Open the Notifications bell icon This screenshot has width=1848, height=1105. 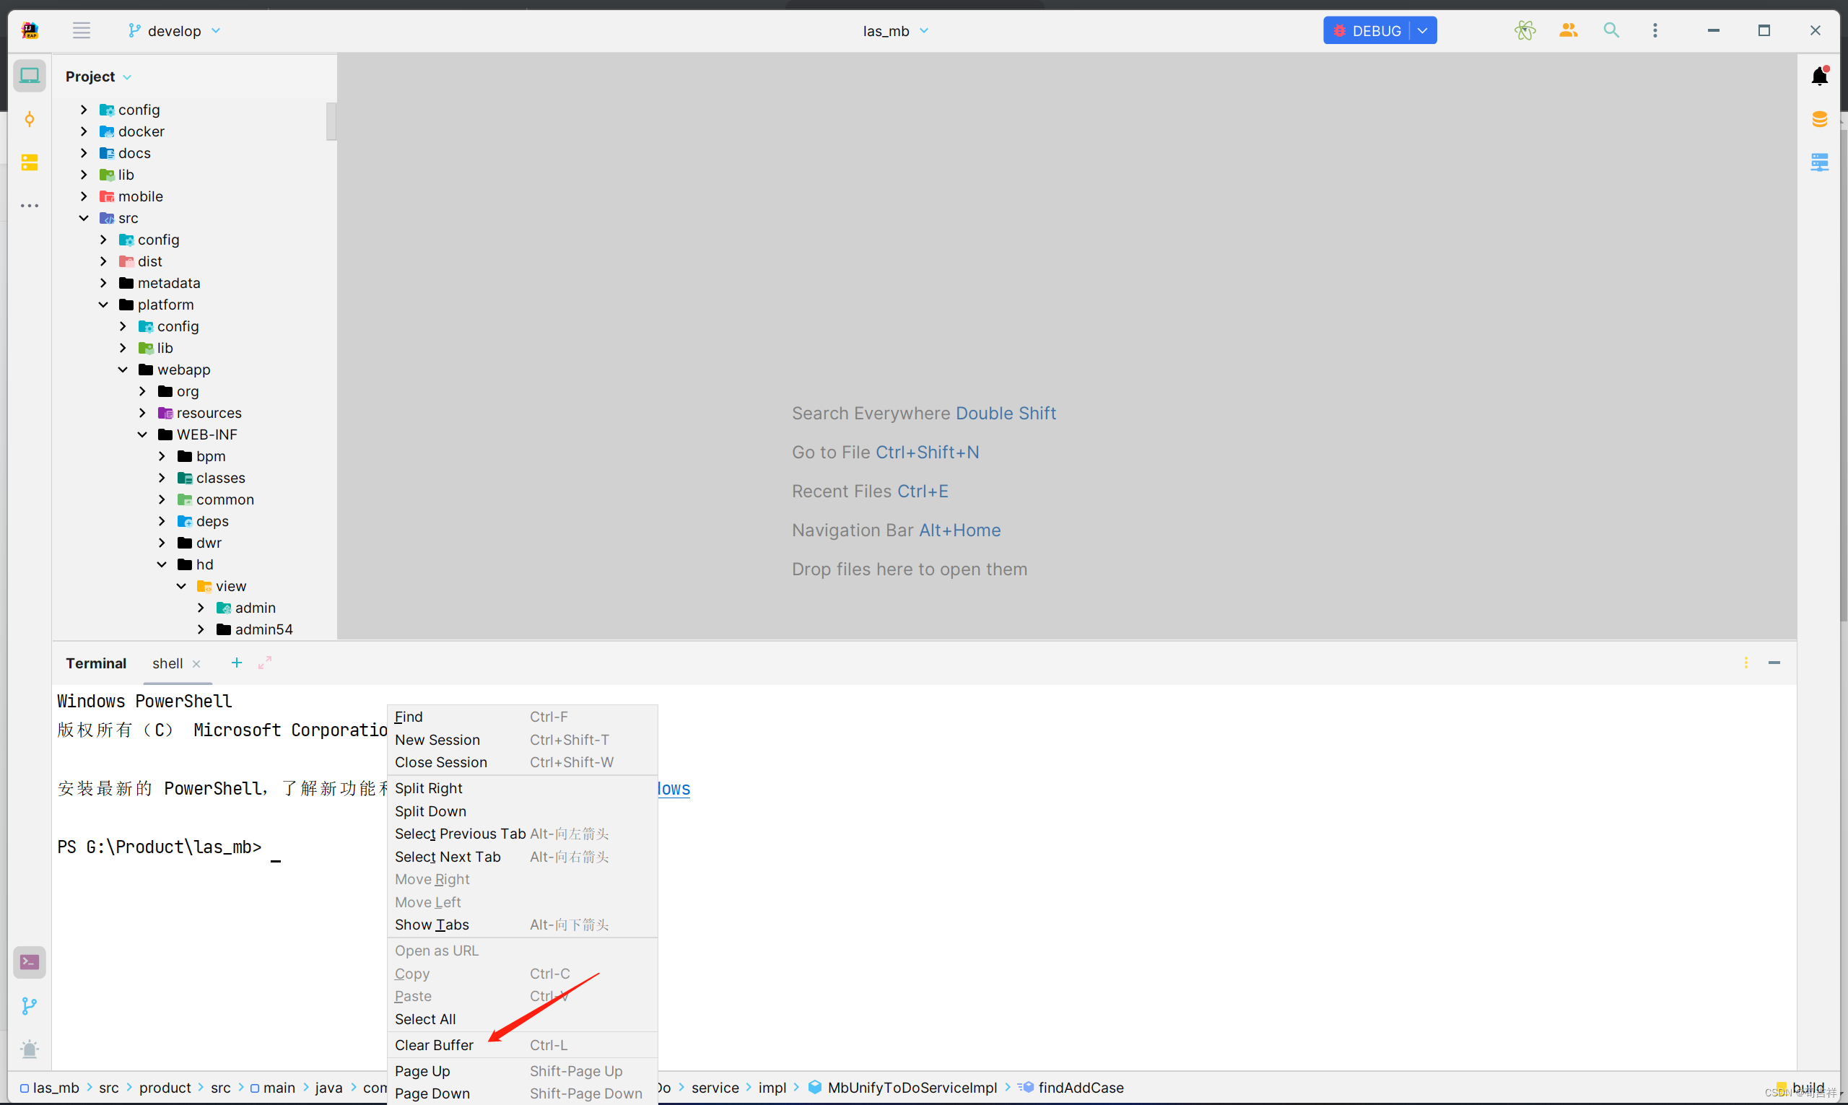[1819, 76]
